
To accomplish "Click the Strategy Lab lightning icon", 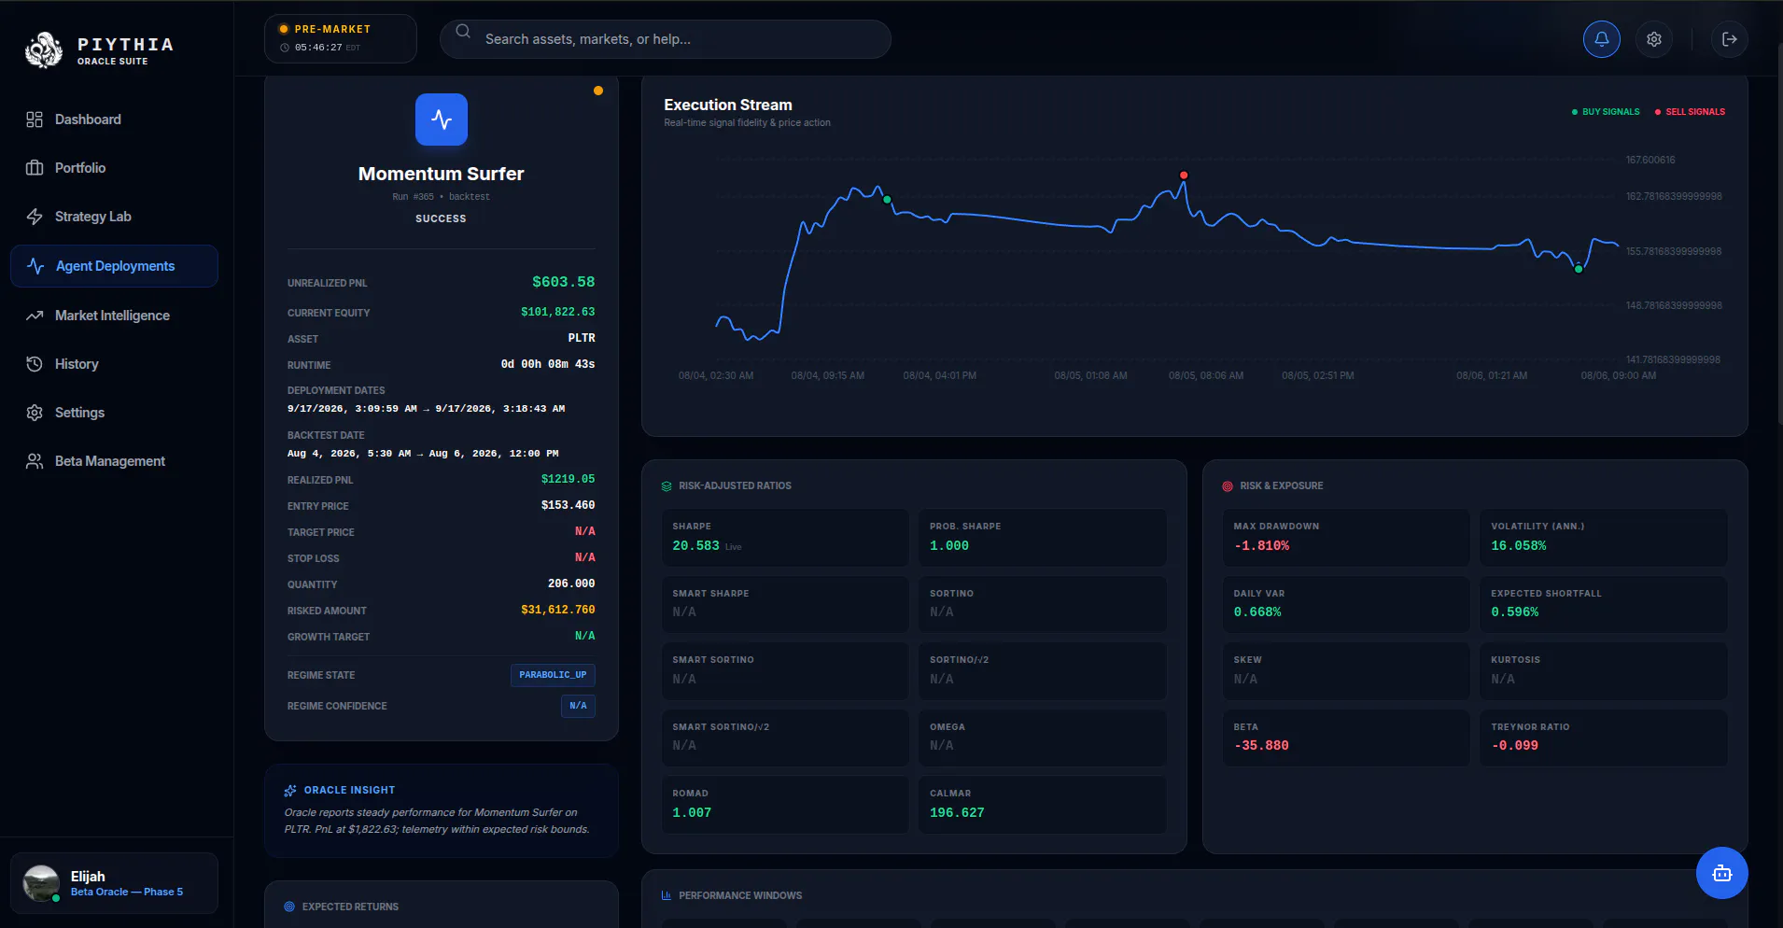I will [35, 217].
